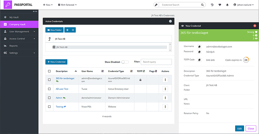Click the eye views count icon
The height and width of the screenshot is (134, 259).
(x=256, y=38)
